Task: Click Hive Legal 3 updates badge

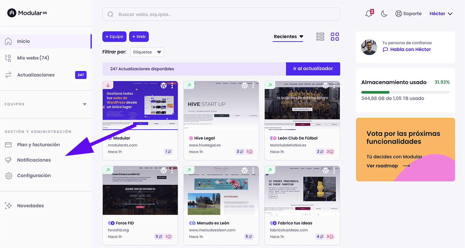Action: 240,152
